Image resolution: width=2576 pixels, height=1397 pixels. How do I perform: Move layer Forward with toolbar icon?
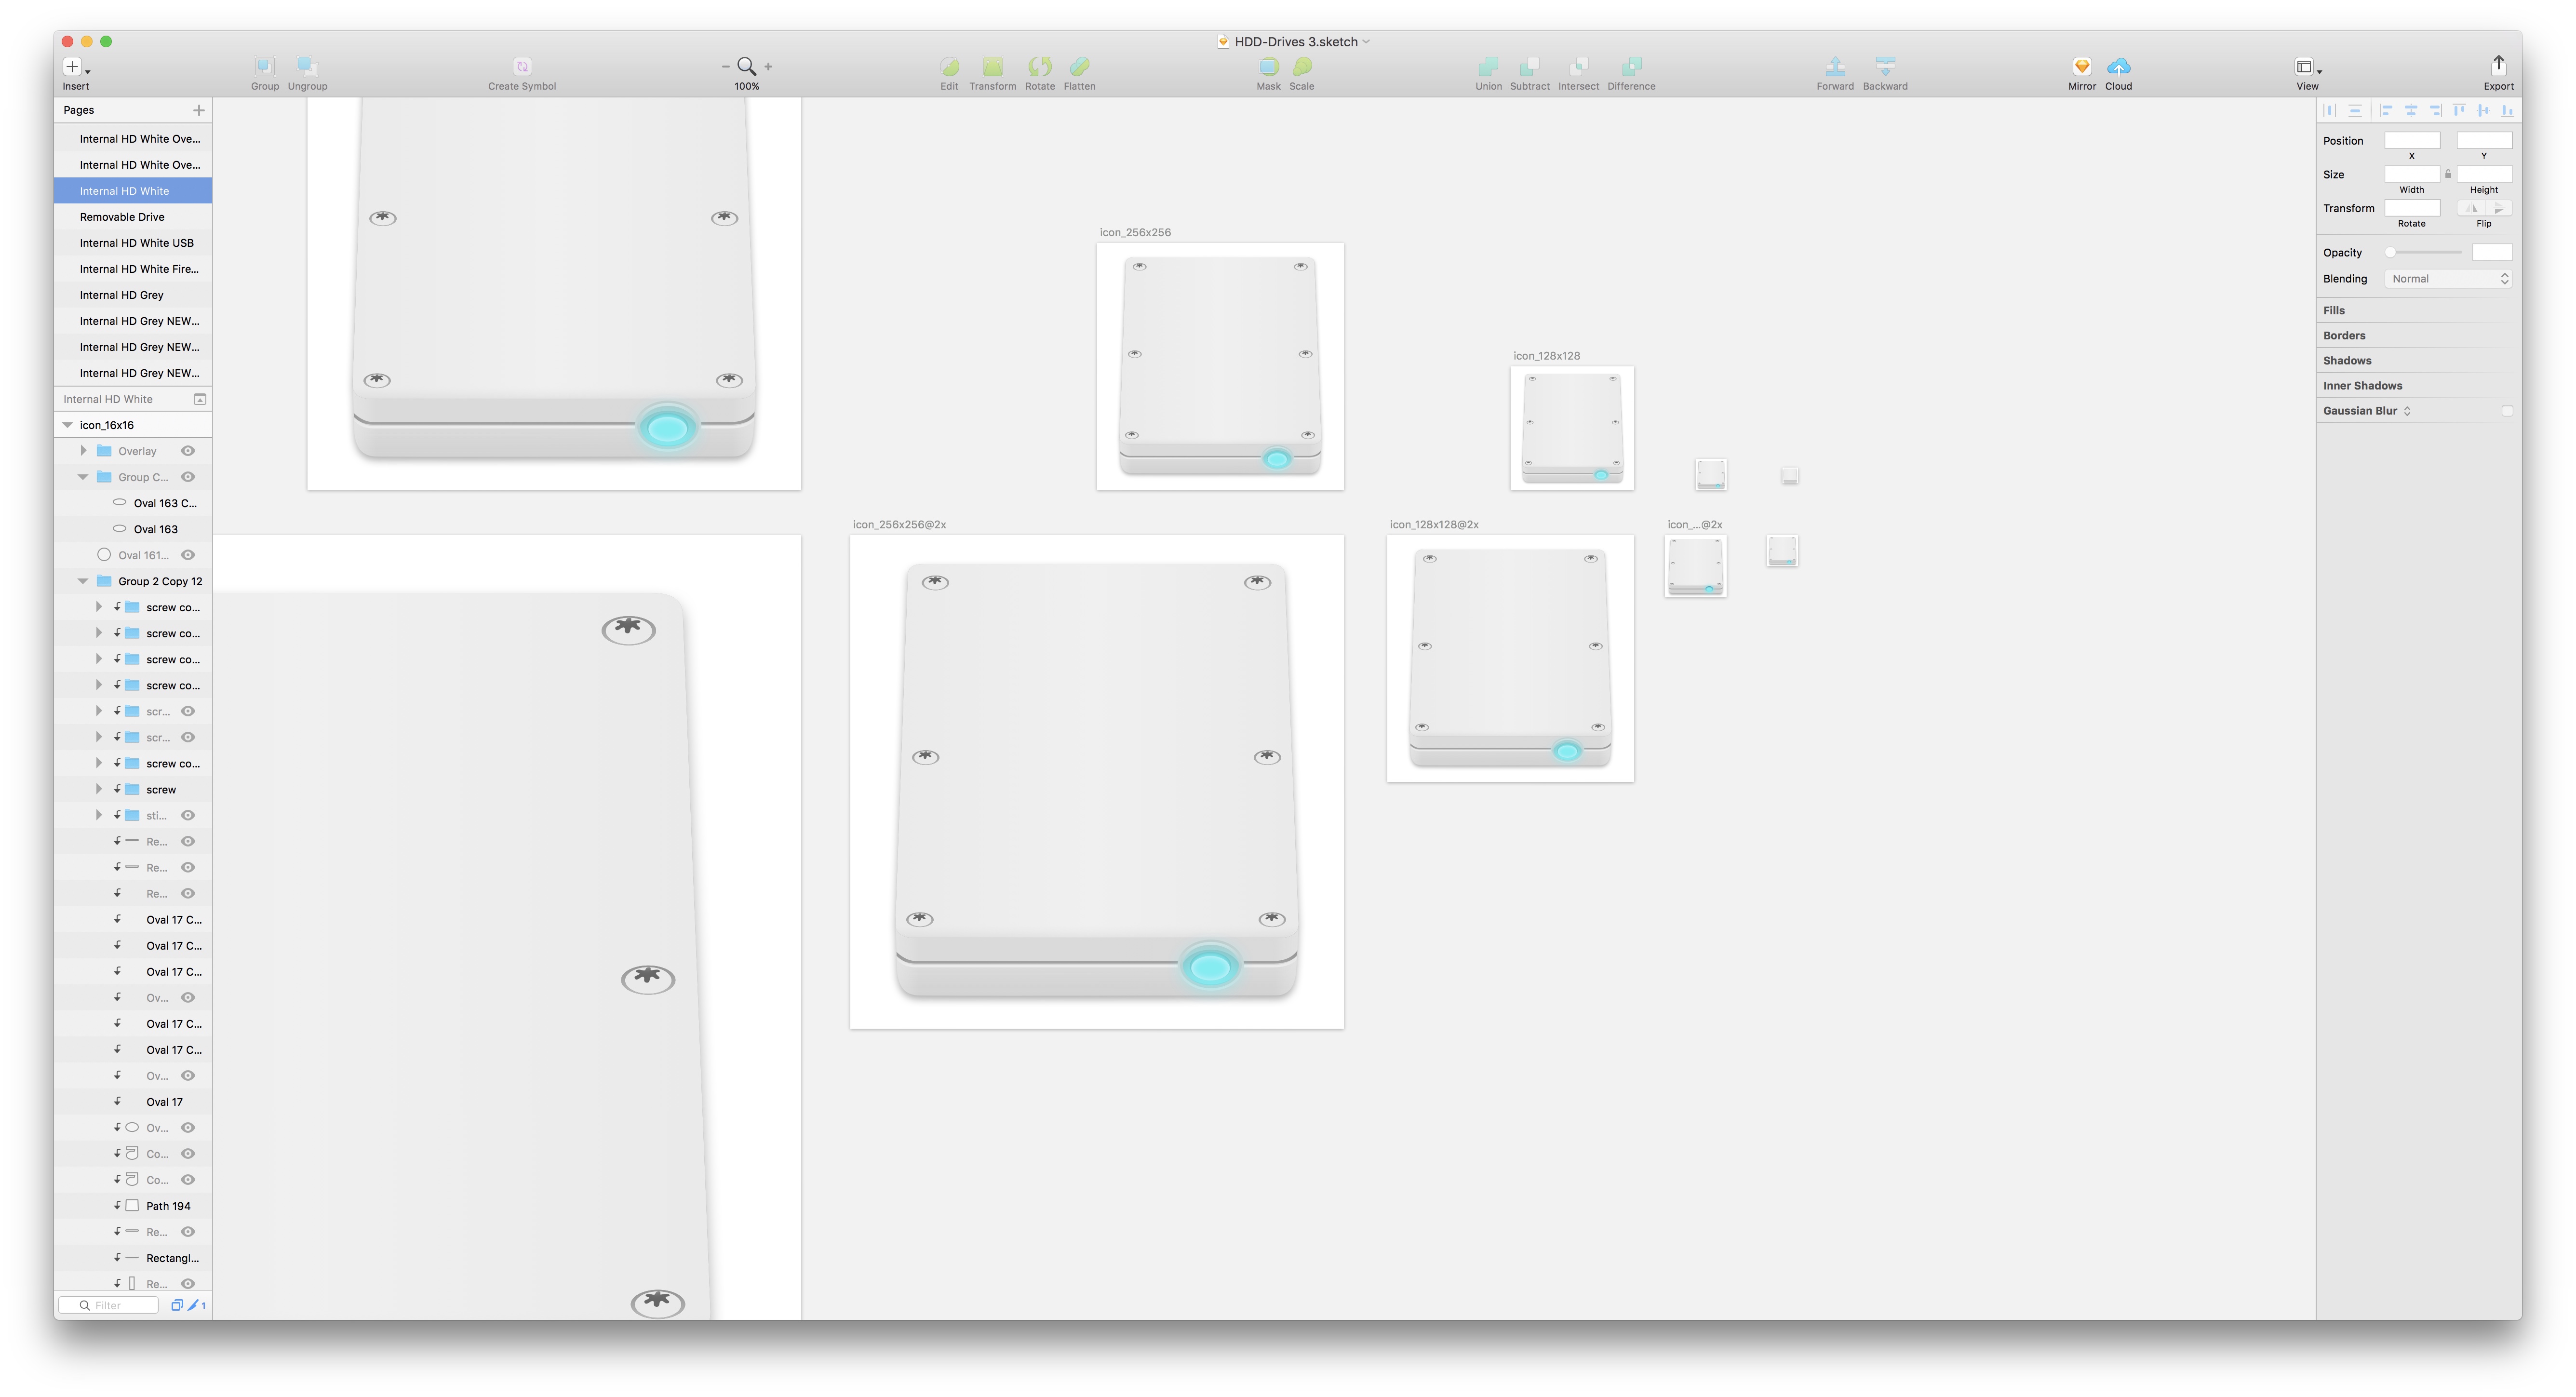(x=1834, y=66)
